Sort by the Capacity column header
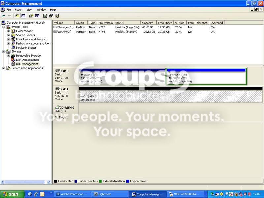 click(x=148, y=23)
